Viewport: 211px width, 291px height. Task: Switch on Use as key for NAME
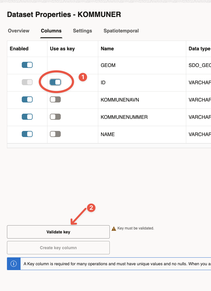(x=55, y=134)
